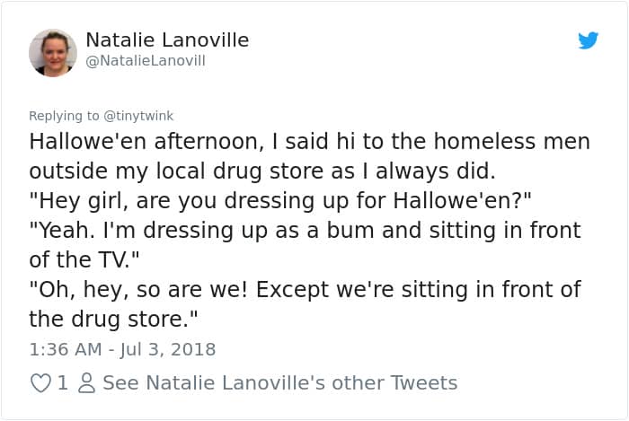Image resolution: width=629 pixels, height=421 pixels.
Task: Click the "Replying to" label
Action: [x=64, y=116]
